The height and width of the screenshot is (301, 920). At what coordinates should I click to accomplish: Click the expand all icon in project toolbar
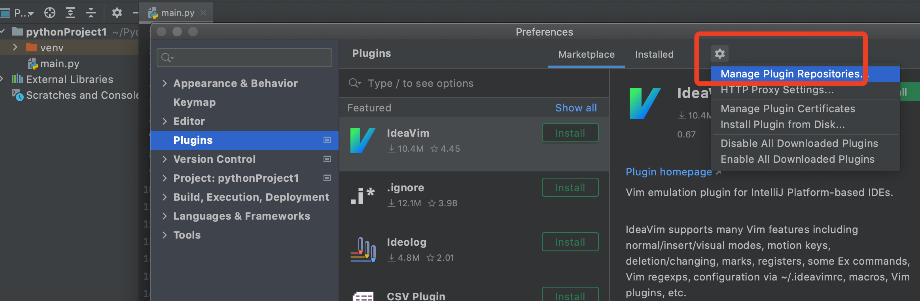[70, 13]
